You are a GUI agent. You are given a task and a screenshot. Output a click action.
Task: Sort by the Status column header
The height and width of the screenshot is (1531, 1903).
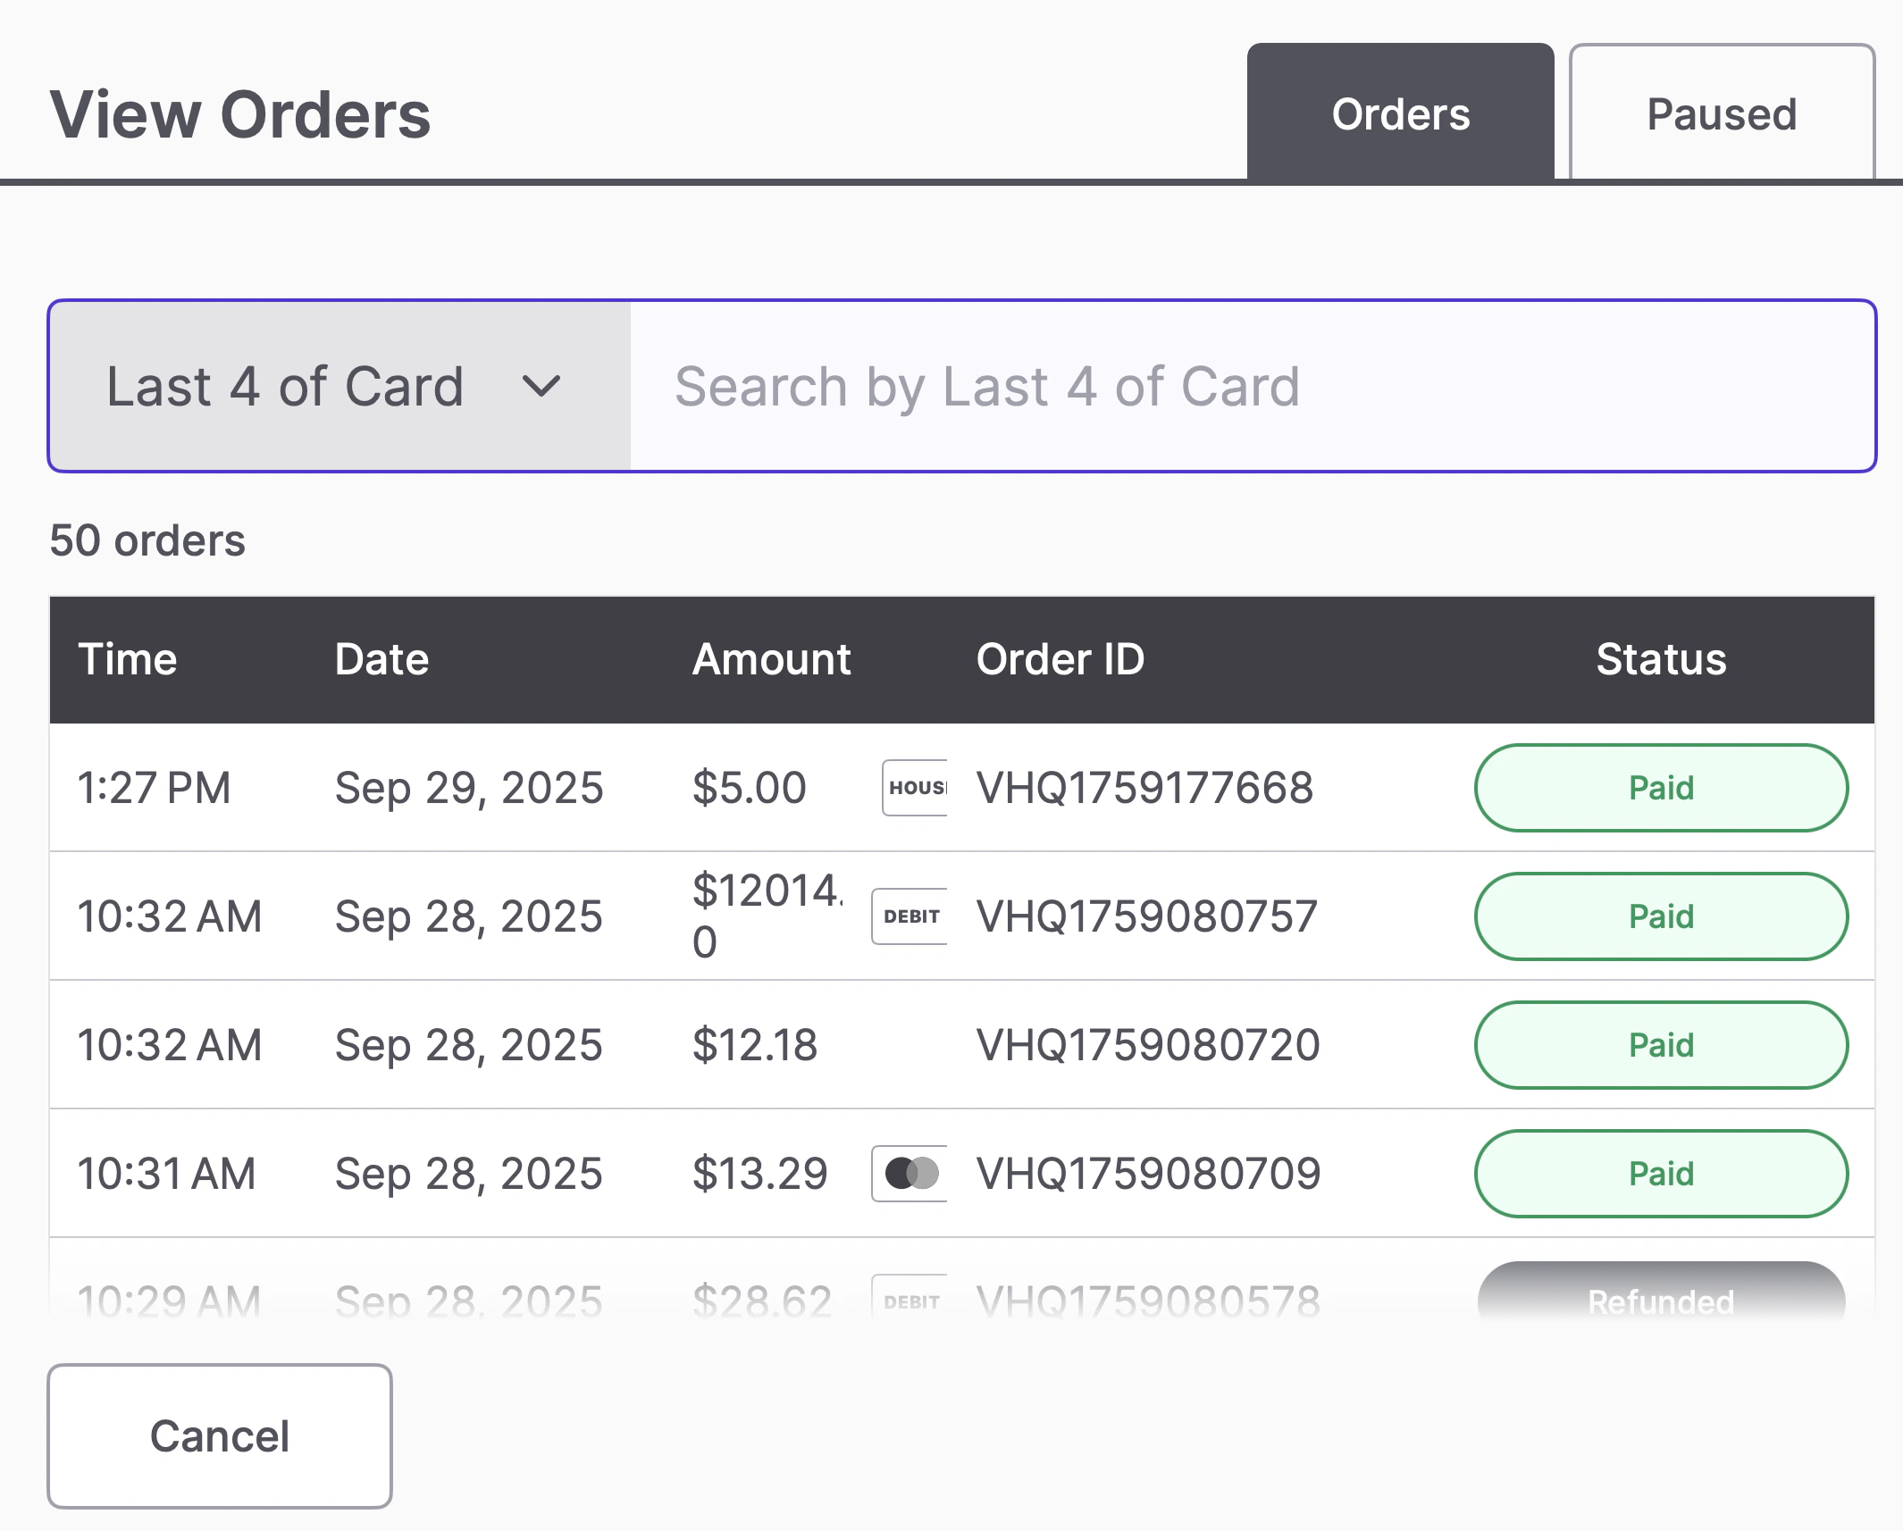1660,659
